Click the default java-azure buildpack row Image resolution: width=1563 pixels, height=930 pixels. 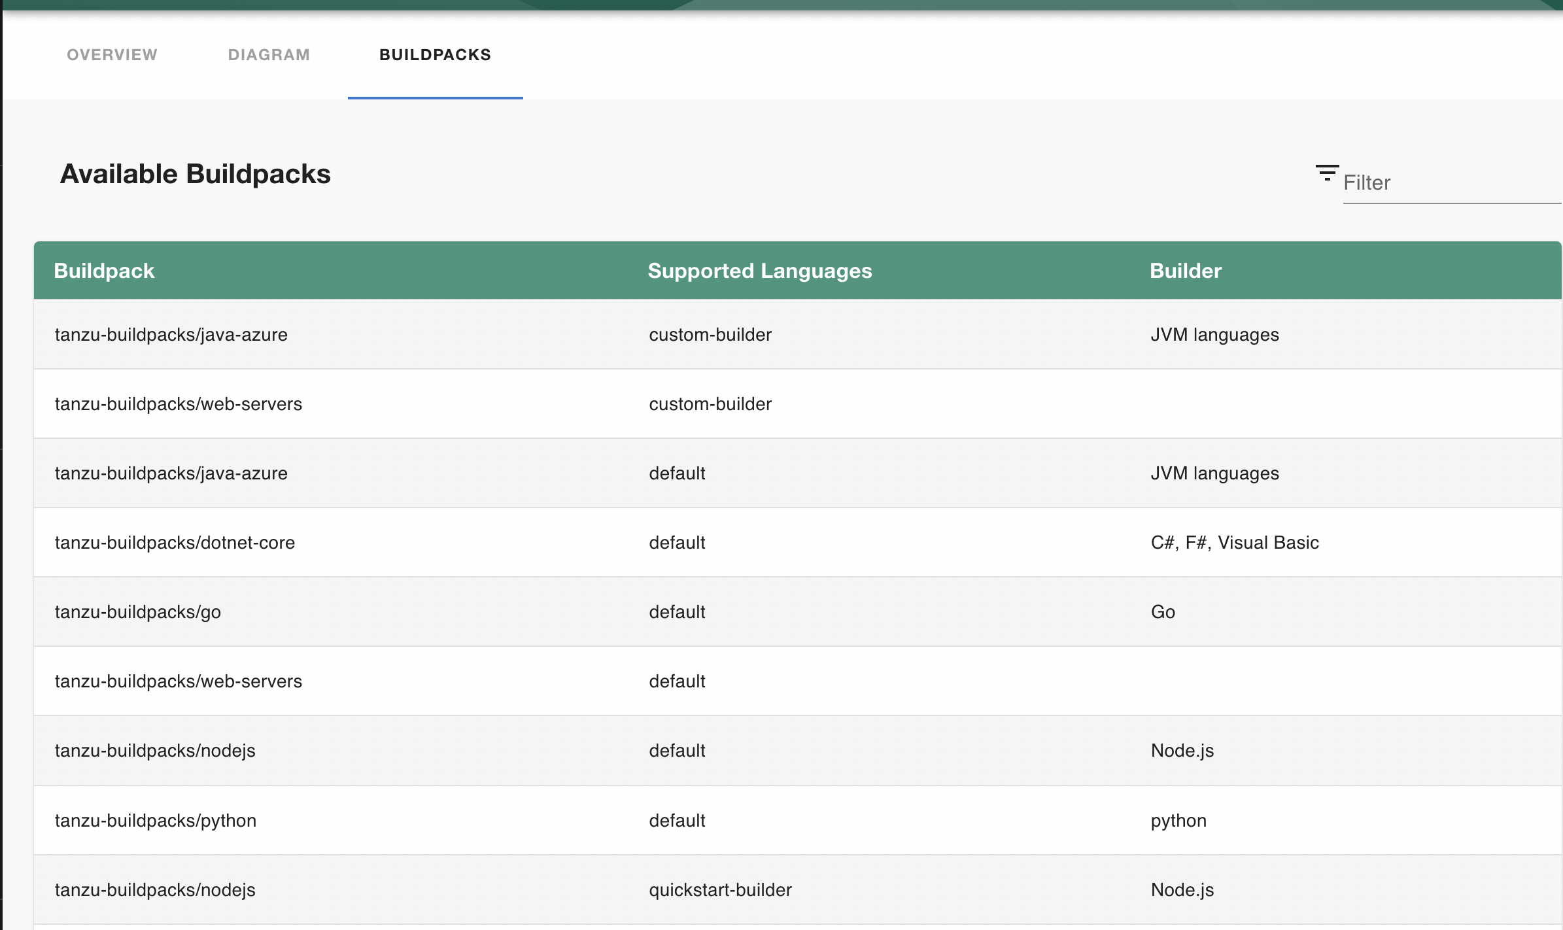point(171,474)
